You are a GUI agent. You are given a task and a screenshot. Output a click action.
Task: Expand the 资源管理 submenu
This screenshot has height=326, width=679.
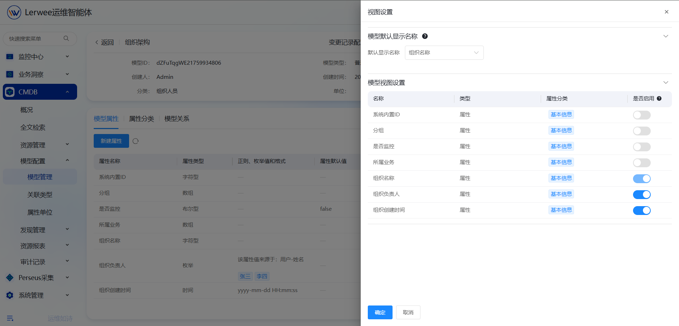(67, 144)
